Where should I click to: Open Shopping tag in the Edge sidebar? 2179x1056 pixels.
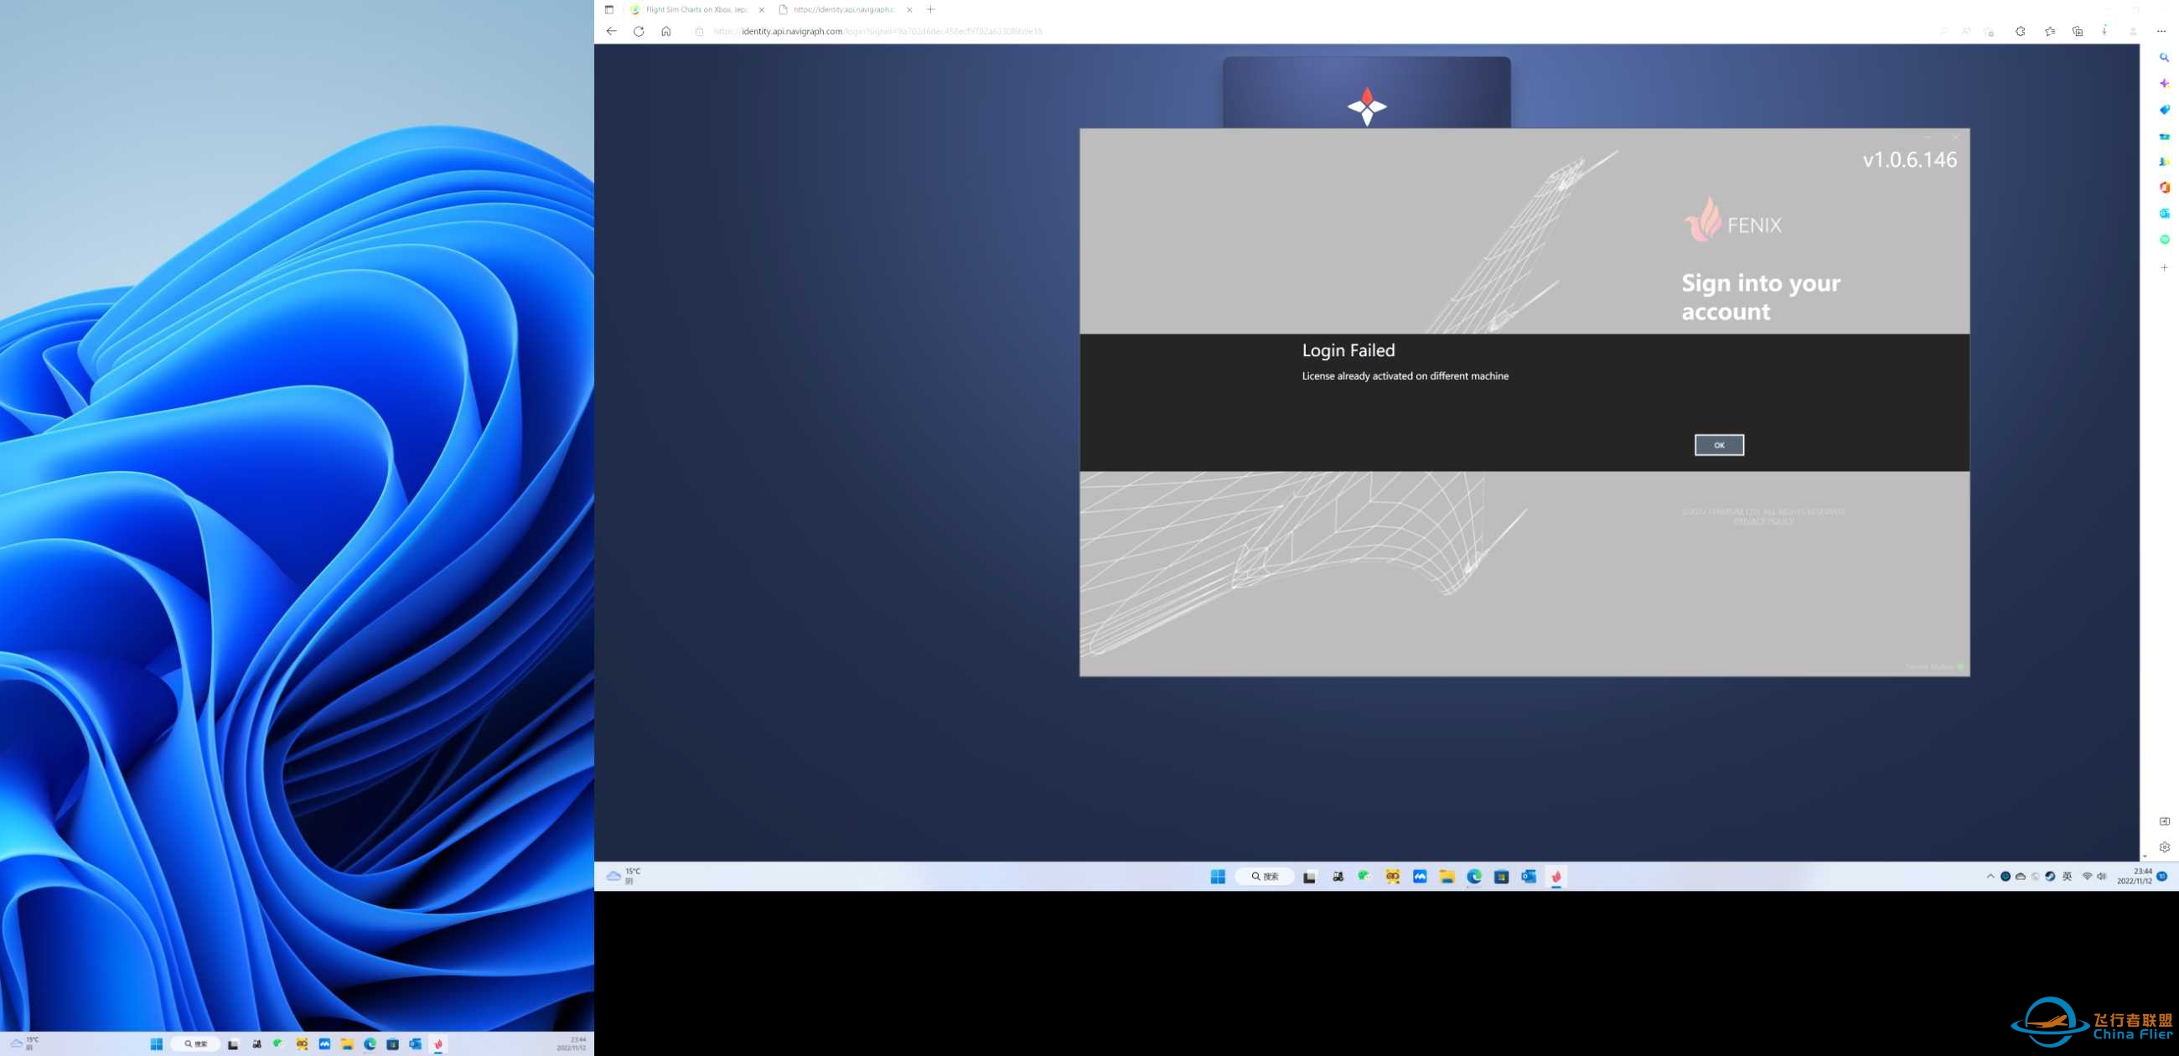point(2165,110)
